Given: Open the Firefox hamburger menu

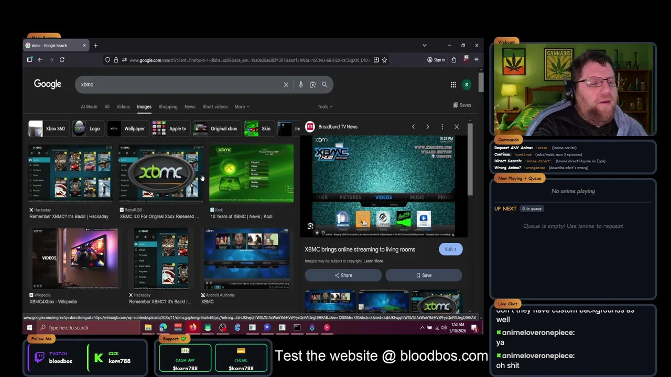Looking at the screenshot, I should click(476, 60).
